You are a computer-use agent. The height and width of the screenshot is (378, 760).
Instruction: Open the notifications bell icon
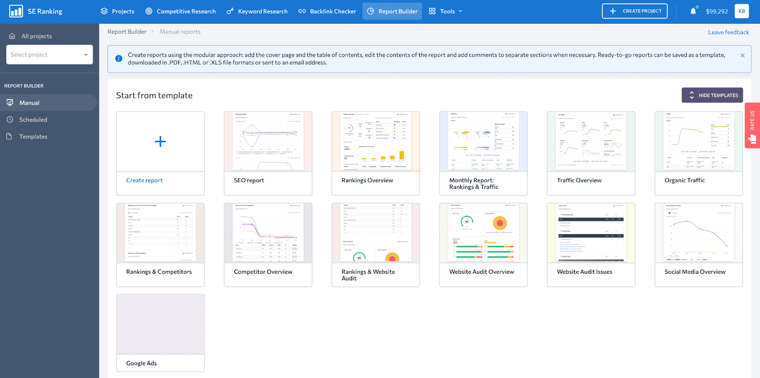pyautogui.click(x=693, y=11)
